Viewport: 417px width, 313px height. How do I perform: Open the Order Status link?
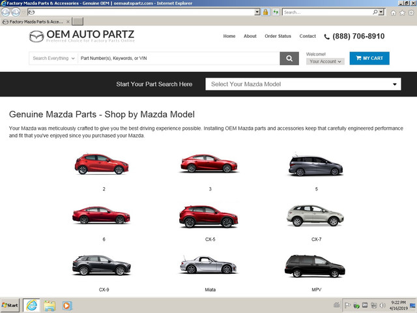(x=278, y=36)
